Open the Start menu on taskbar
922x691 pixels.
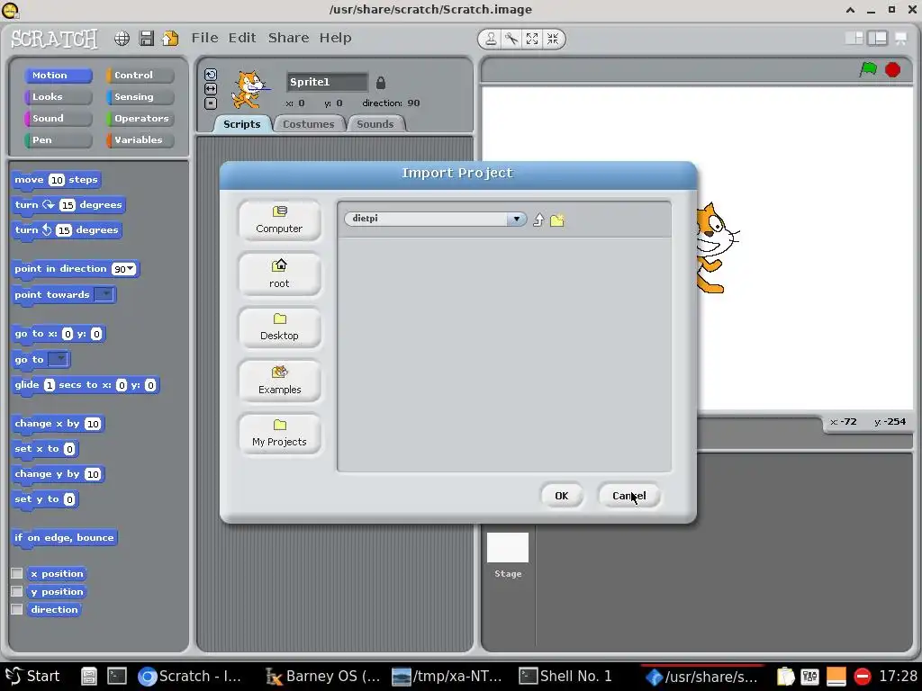pyautogui.click(x=33, y=677)
